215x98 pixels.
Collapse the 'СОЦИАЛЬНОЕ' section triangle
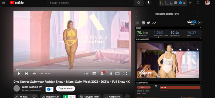click(x=200, y=83)
